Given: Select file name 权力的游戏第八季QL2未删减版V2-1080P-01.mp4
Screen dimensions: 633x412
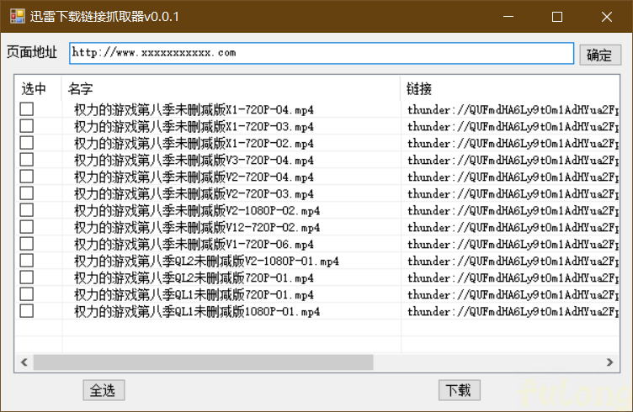Looking at the screenshot, I should 206,261.
